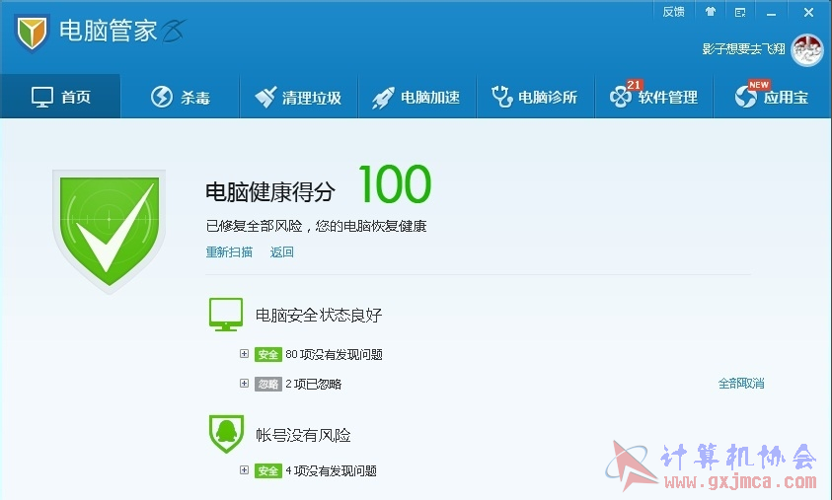Close the 电脑管家 window
The height and width of the screenshot is (500, 832).
808,12
